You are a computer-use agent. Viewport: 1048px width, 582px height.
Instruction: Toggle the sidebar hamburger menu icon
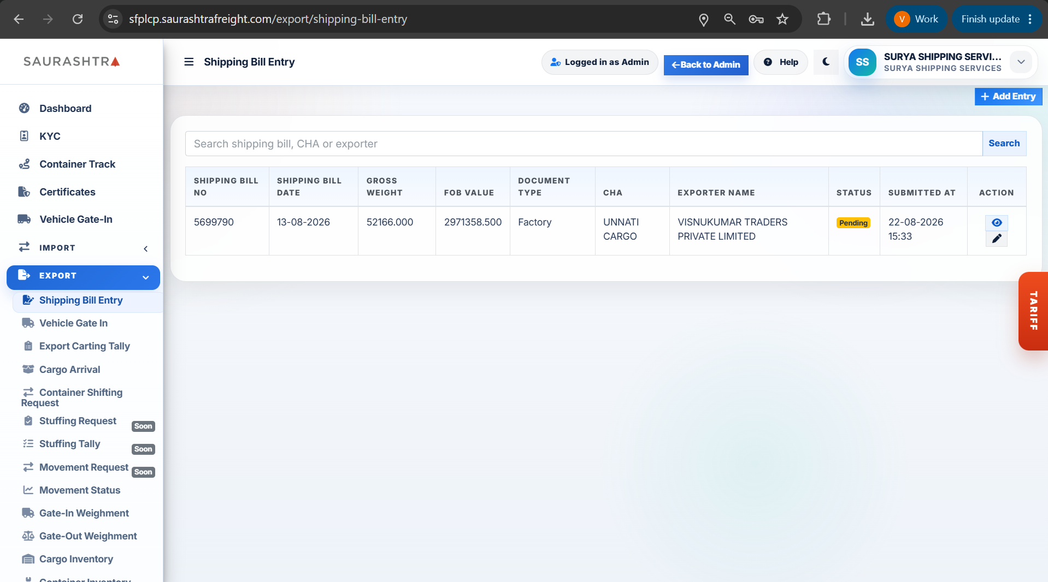(189, 62)
